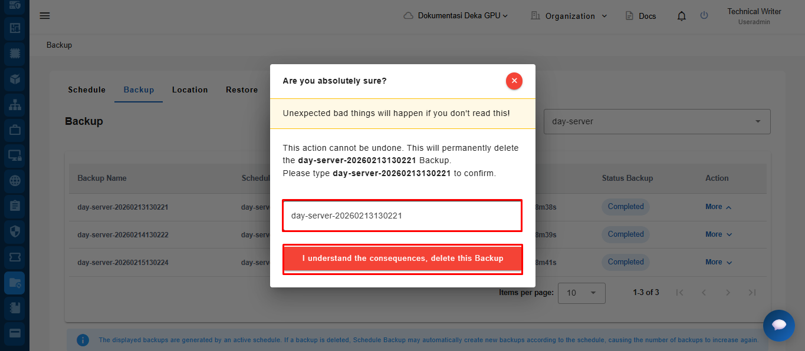Switch to the Schedule tab
Image resolution: width=805 pixels, height=351 pixels.
point(87,90)
